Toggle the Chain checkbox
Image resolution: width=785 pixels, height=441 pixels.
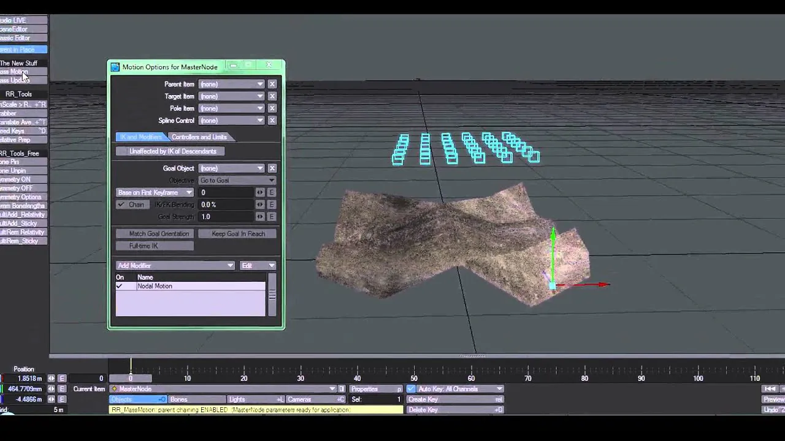(121, 205)
